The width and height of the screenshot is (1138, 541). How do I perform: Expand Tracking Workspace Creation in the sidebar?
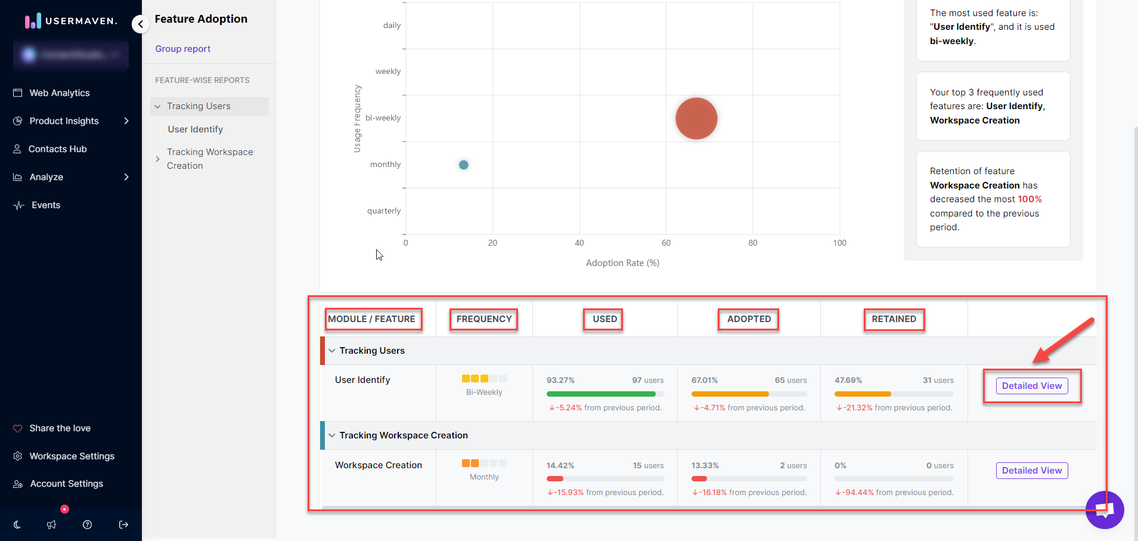(157, 159)
